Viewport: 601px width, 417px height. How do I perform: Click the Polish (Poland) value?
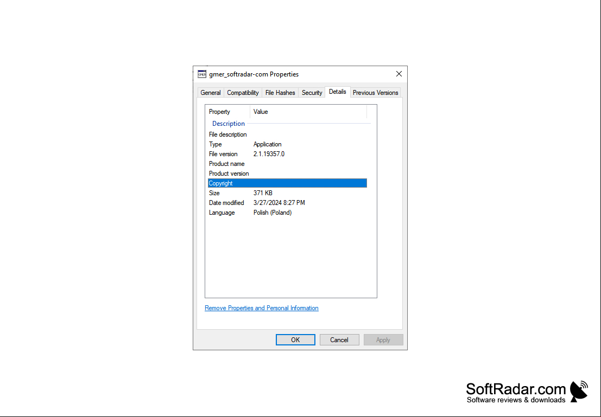(273, 213)
